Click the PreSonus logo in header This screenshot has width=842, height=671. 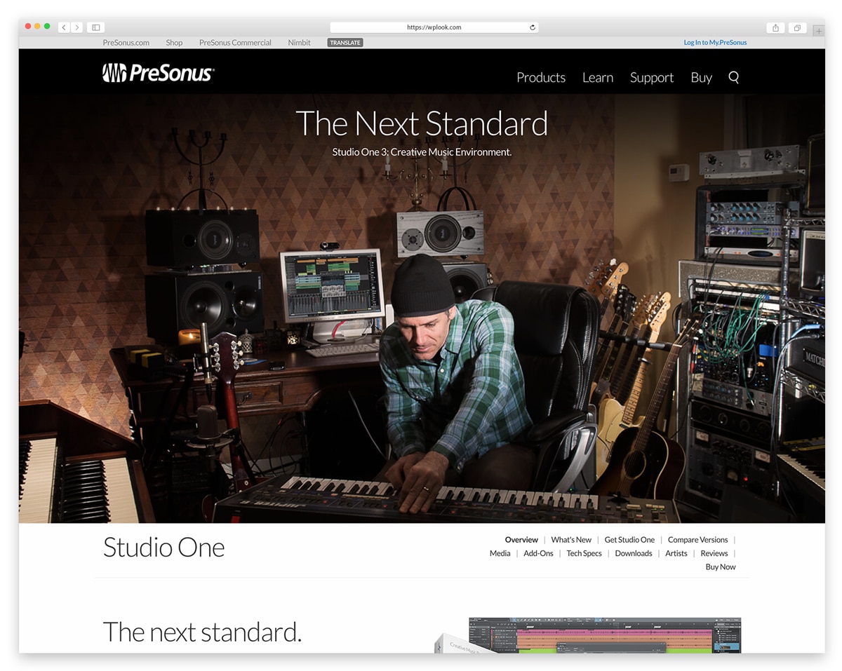pos(159,73)
